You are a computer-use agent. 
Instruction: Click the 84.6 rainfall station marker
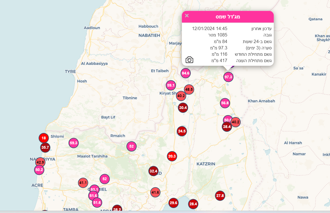coord(186,73)
